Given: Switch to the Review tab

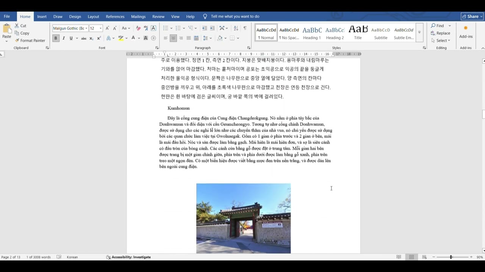Looking at the screenshot, I should [158, 17].
